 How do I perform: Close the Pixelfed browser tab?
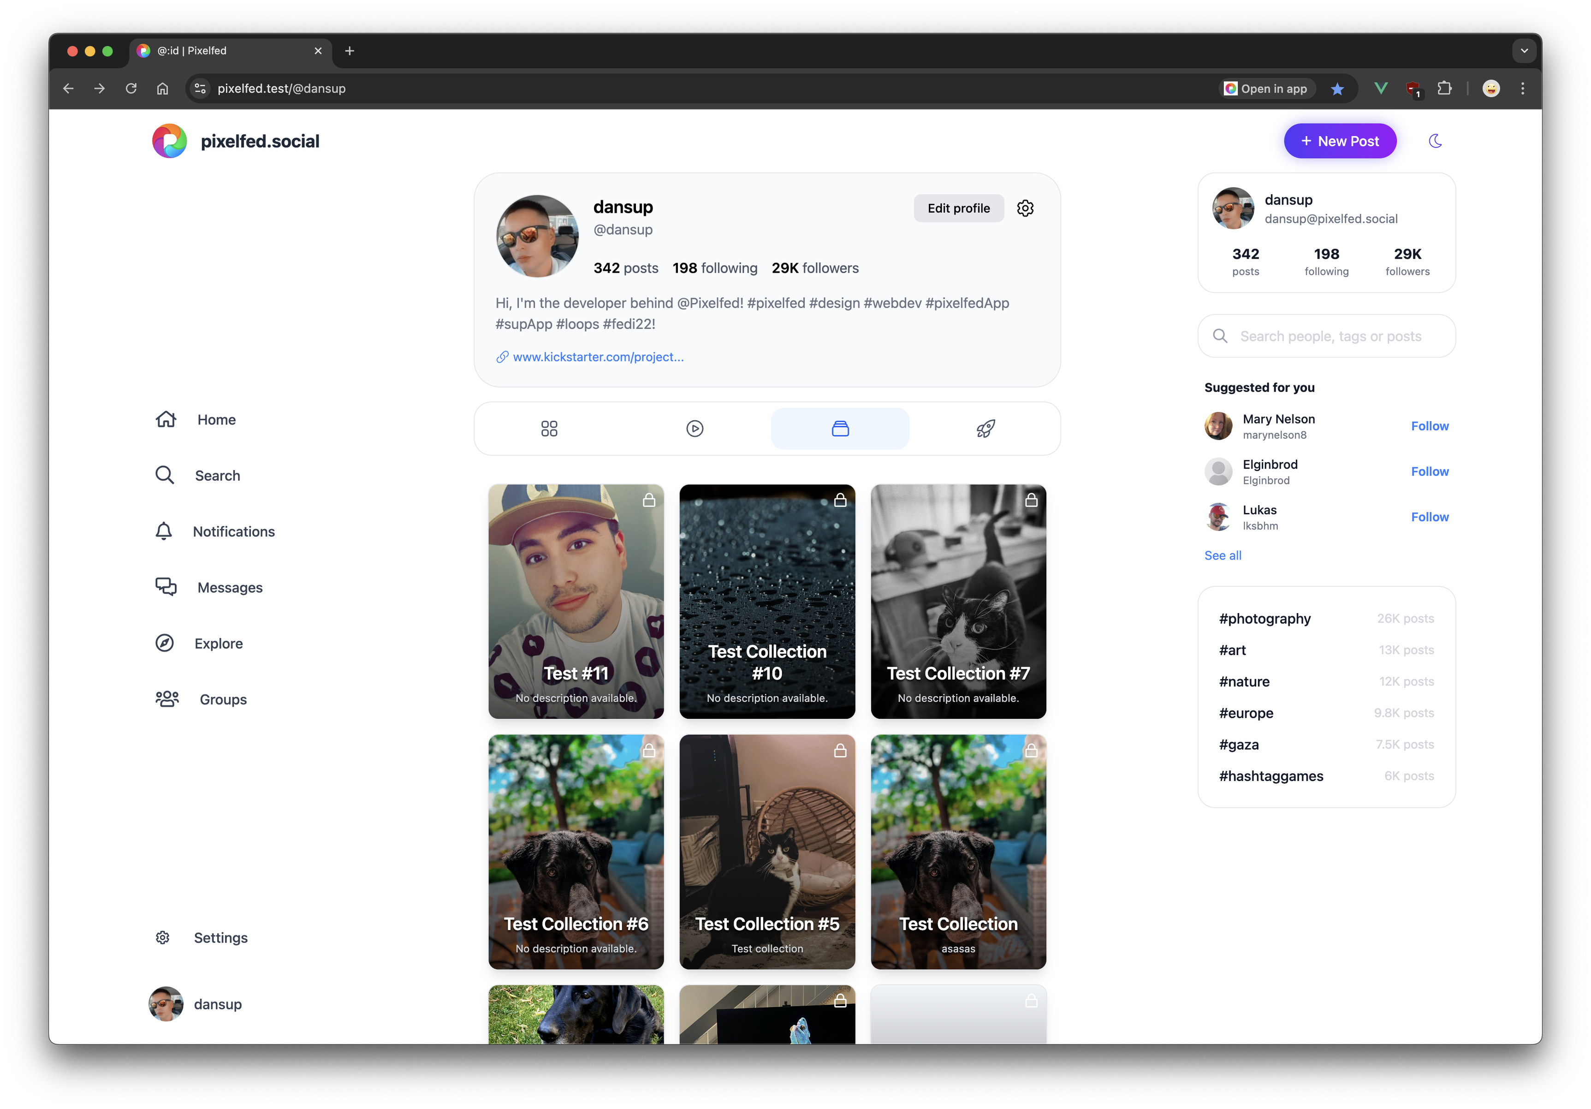(318, 51)
